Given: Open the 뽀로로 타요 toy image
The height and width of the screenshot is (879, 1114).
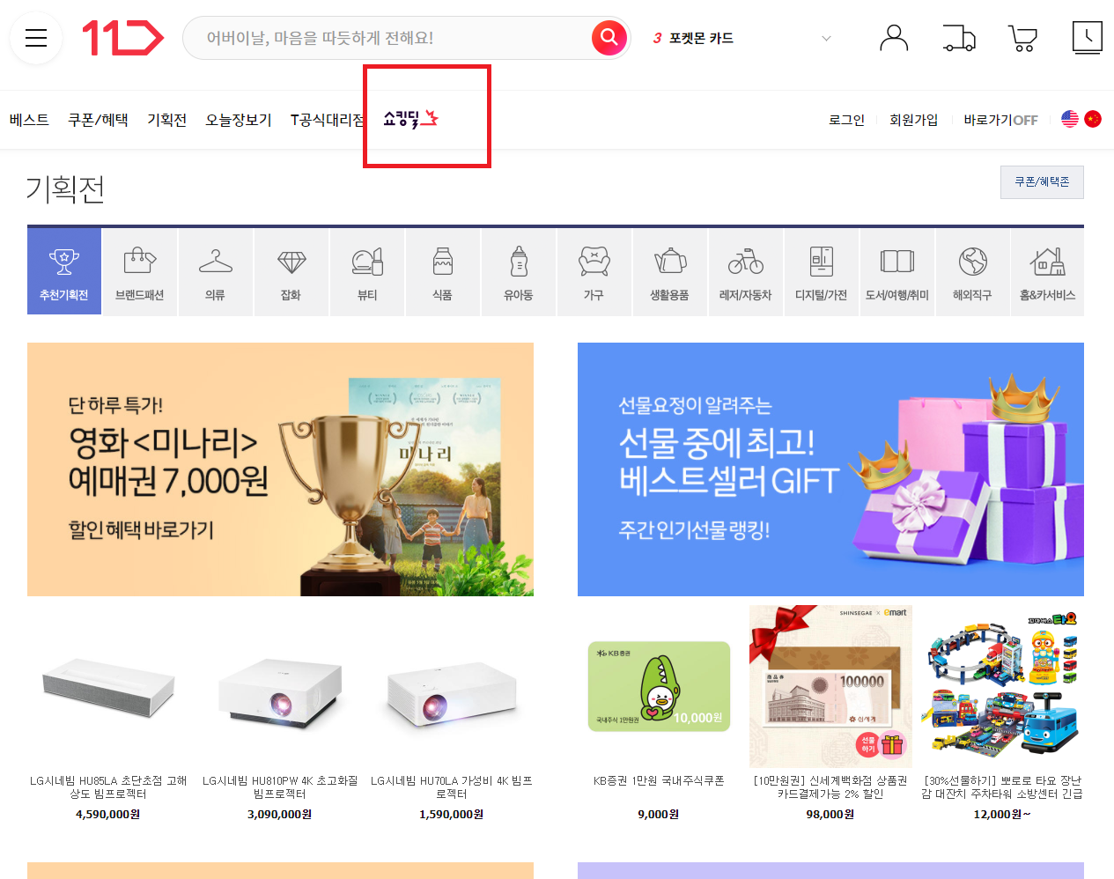Looking at the screenshot, I should (1002, 687).
